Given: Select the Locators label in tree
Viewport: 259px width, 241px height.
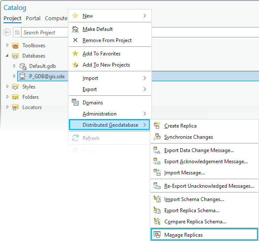Looking at the screenshot, I should (x=32, y=107).
